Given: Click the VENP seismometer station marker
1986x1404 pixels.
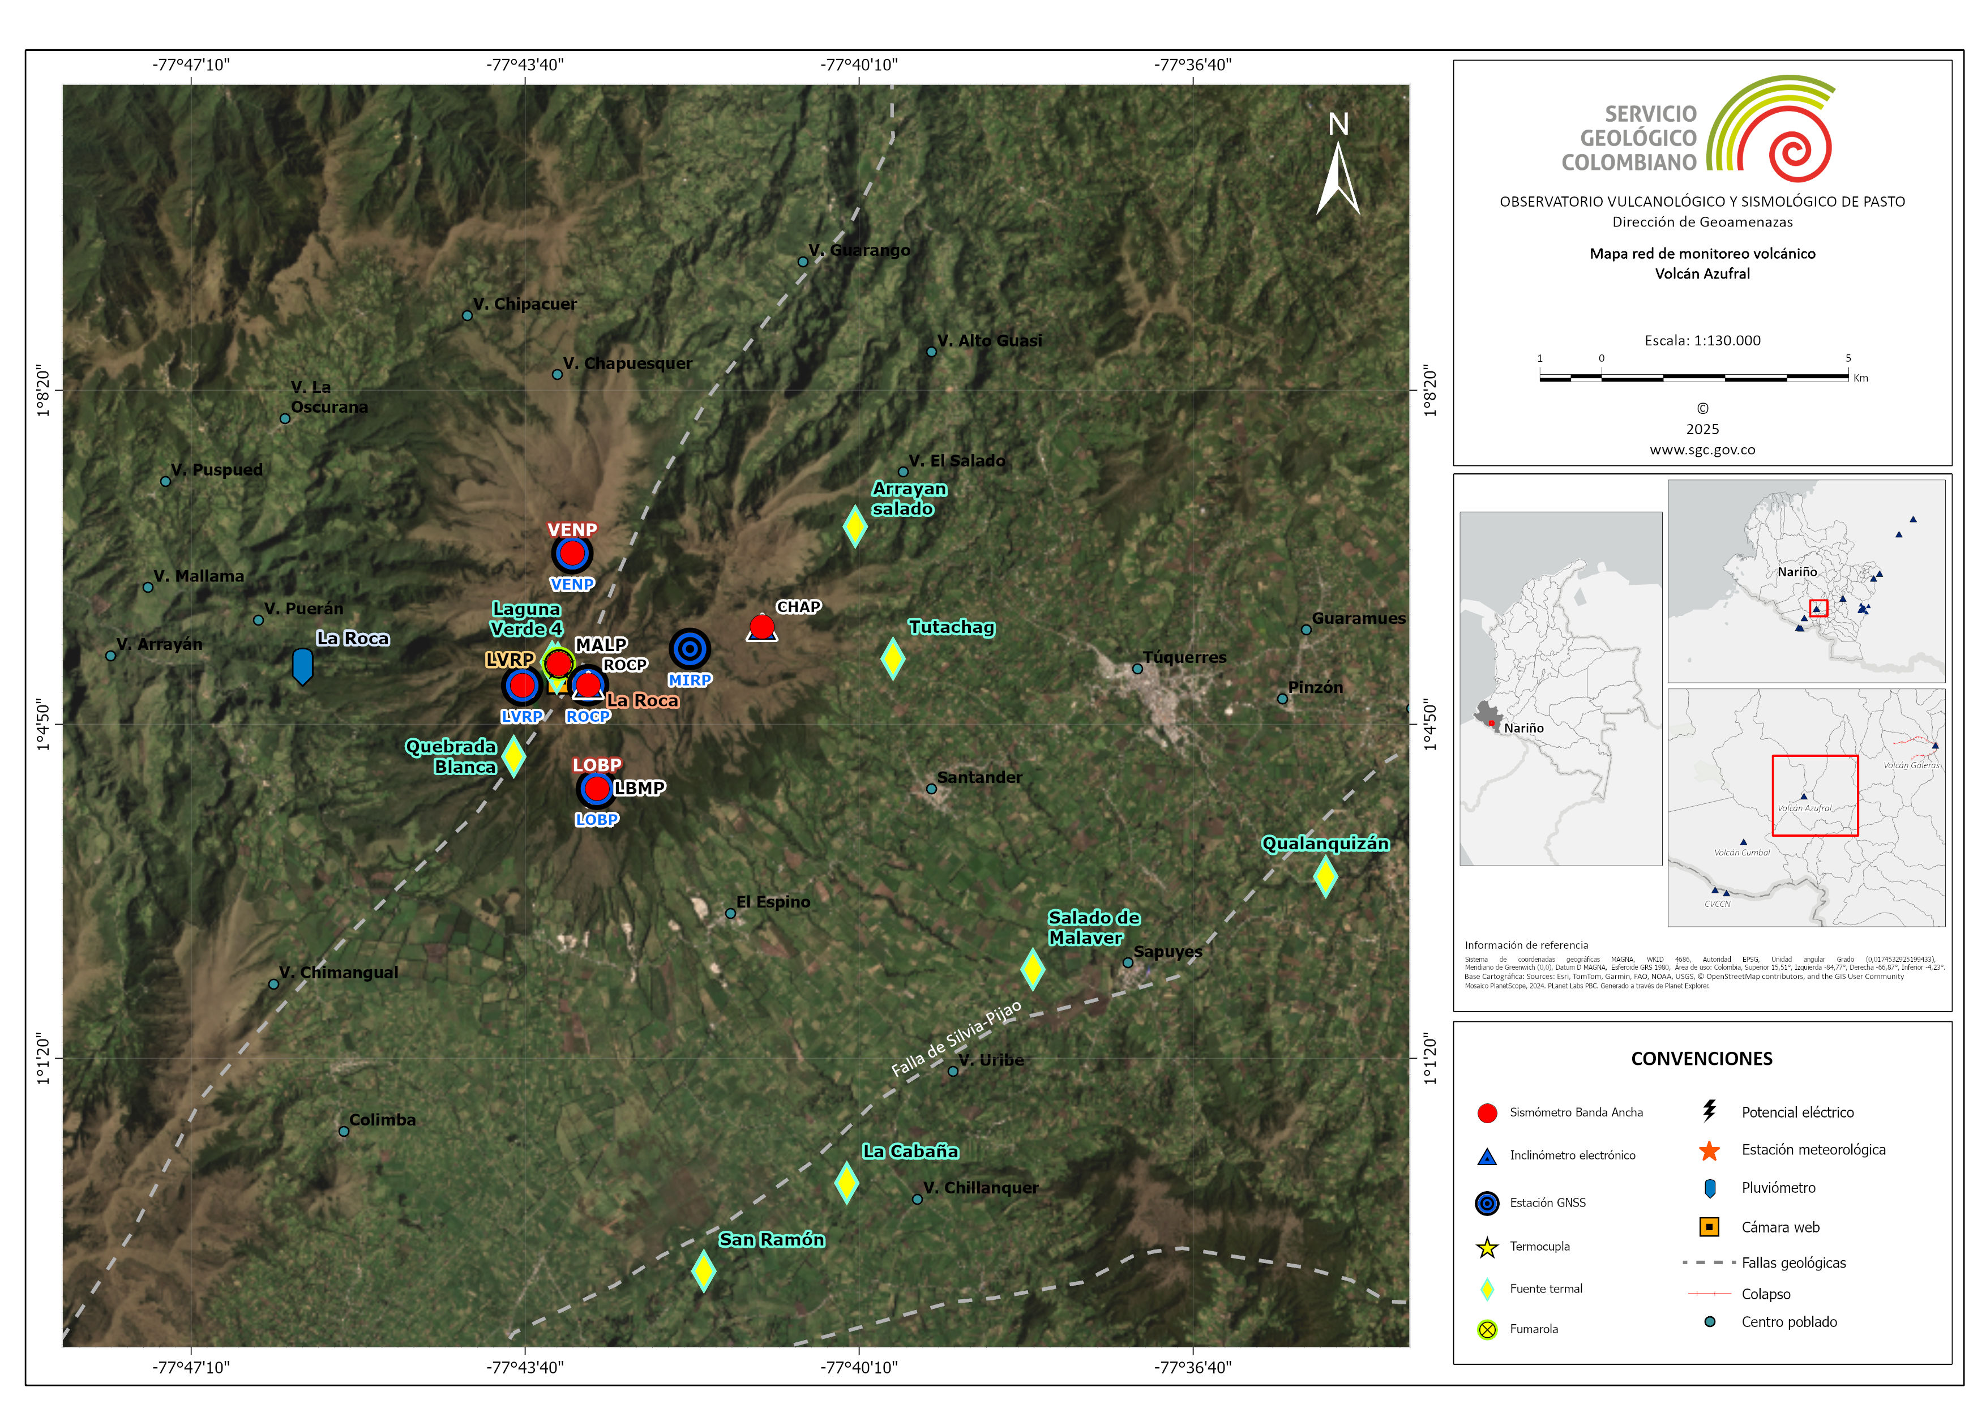Looking at the screenshot, I should click(x=572, y=553).
